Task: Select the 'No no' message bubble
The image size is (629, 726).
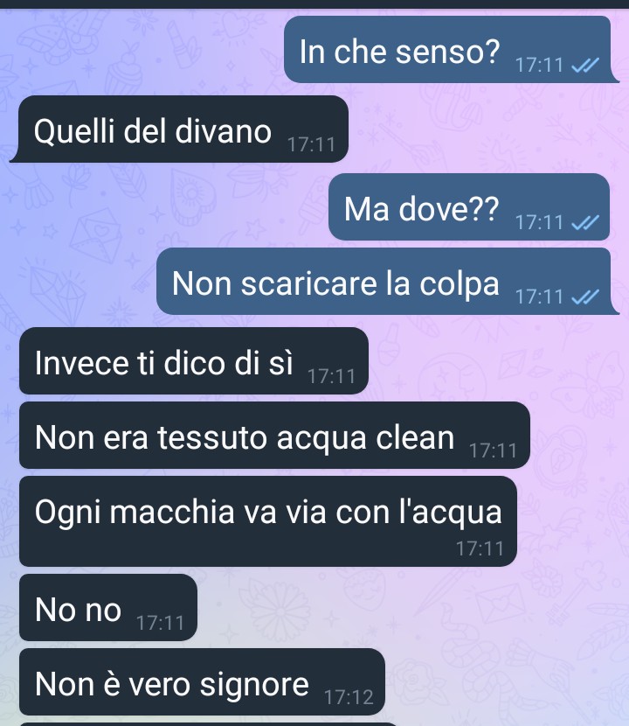Action: coord(108,607)
